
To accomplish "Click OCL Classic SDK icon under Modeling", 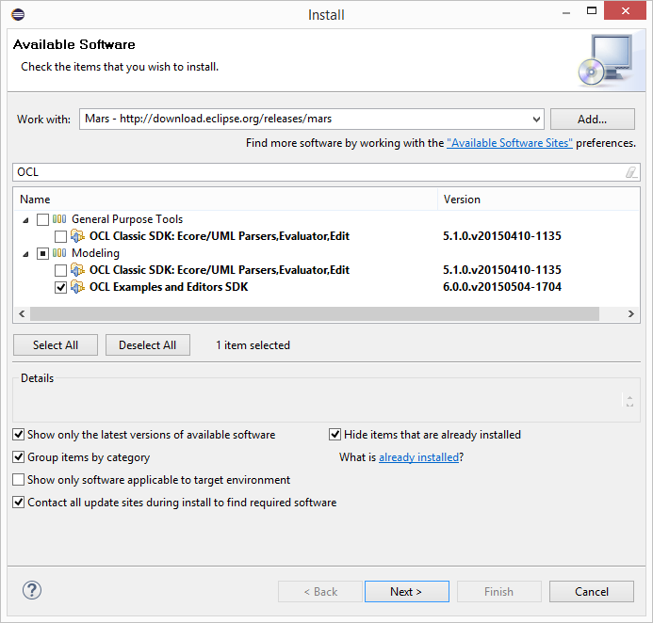I will coord(77,270).
